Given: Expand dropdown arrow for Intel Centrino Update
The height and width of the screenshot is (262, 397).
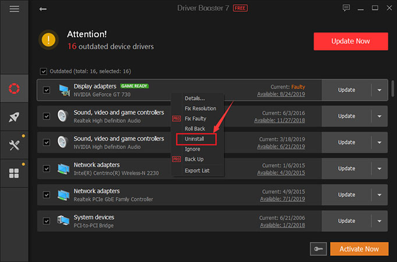Looking at the screenshot, I should [380, 169].
